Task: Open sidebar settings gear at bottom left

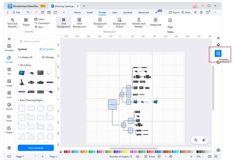Action: tap(9, 148)
